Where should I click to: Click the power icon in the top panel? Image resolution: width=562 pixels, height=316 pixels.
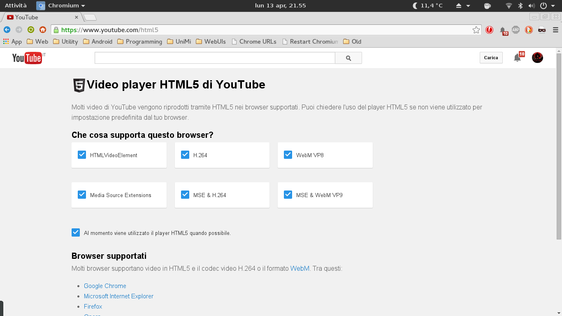pyautogui.click(x=543, y=6)
